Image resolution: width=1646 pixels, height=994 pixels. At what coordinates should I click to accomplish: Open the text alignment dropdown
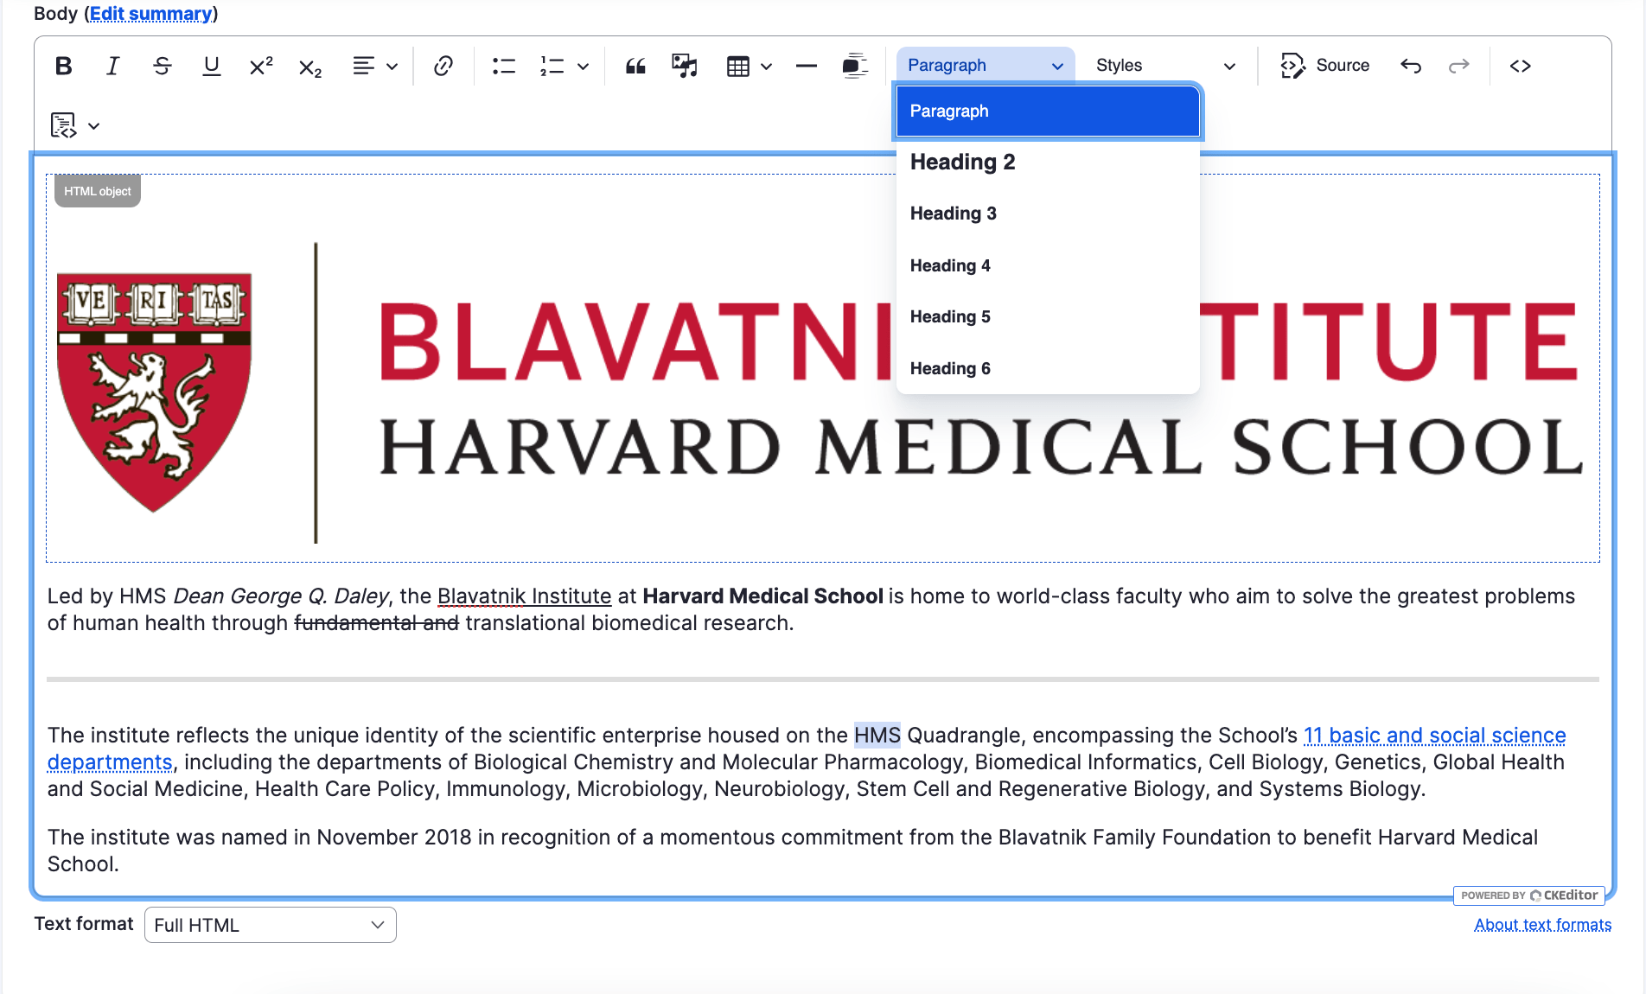(x=374, y=66)
